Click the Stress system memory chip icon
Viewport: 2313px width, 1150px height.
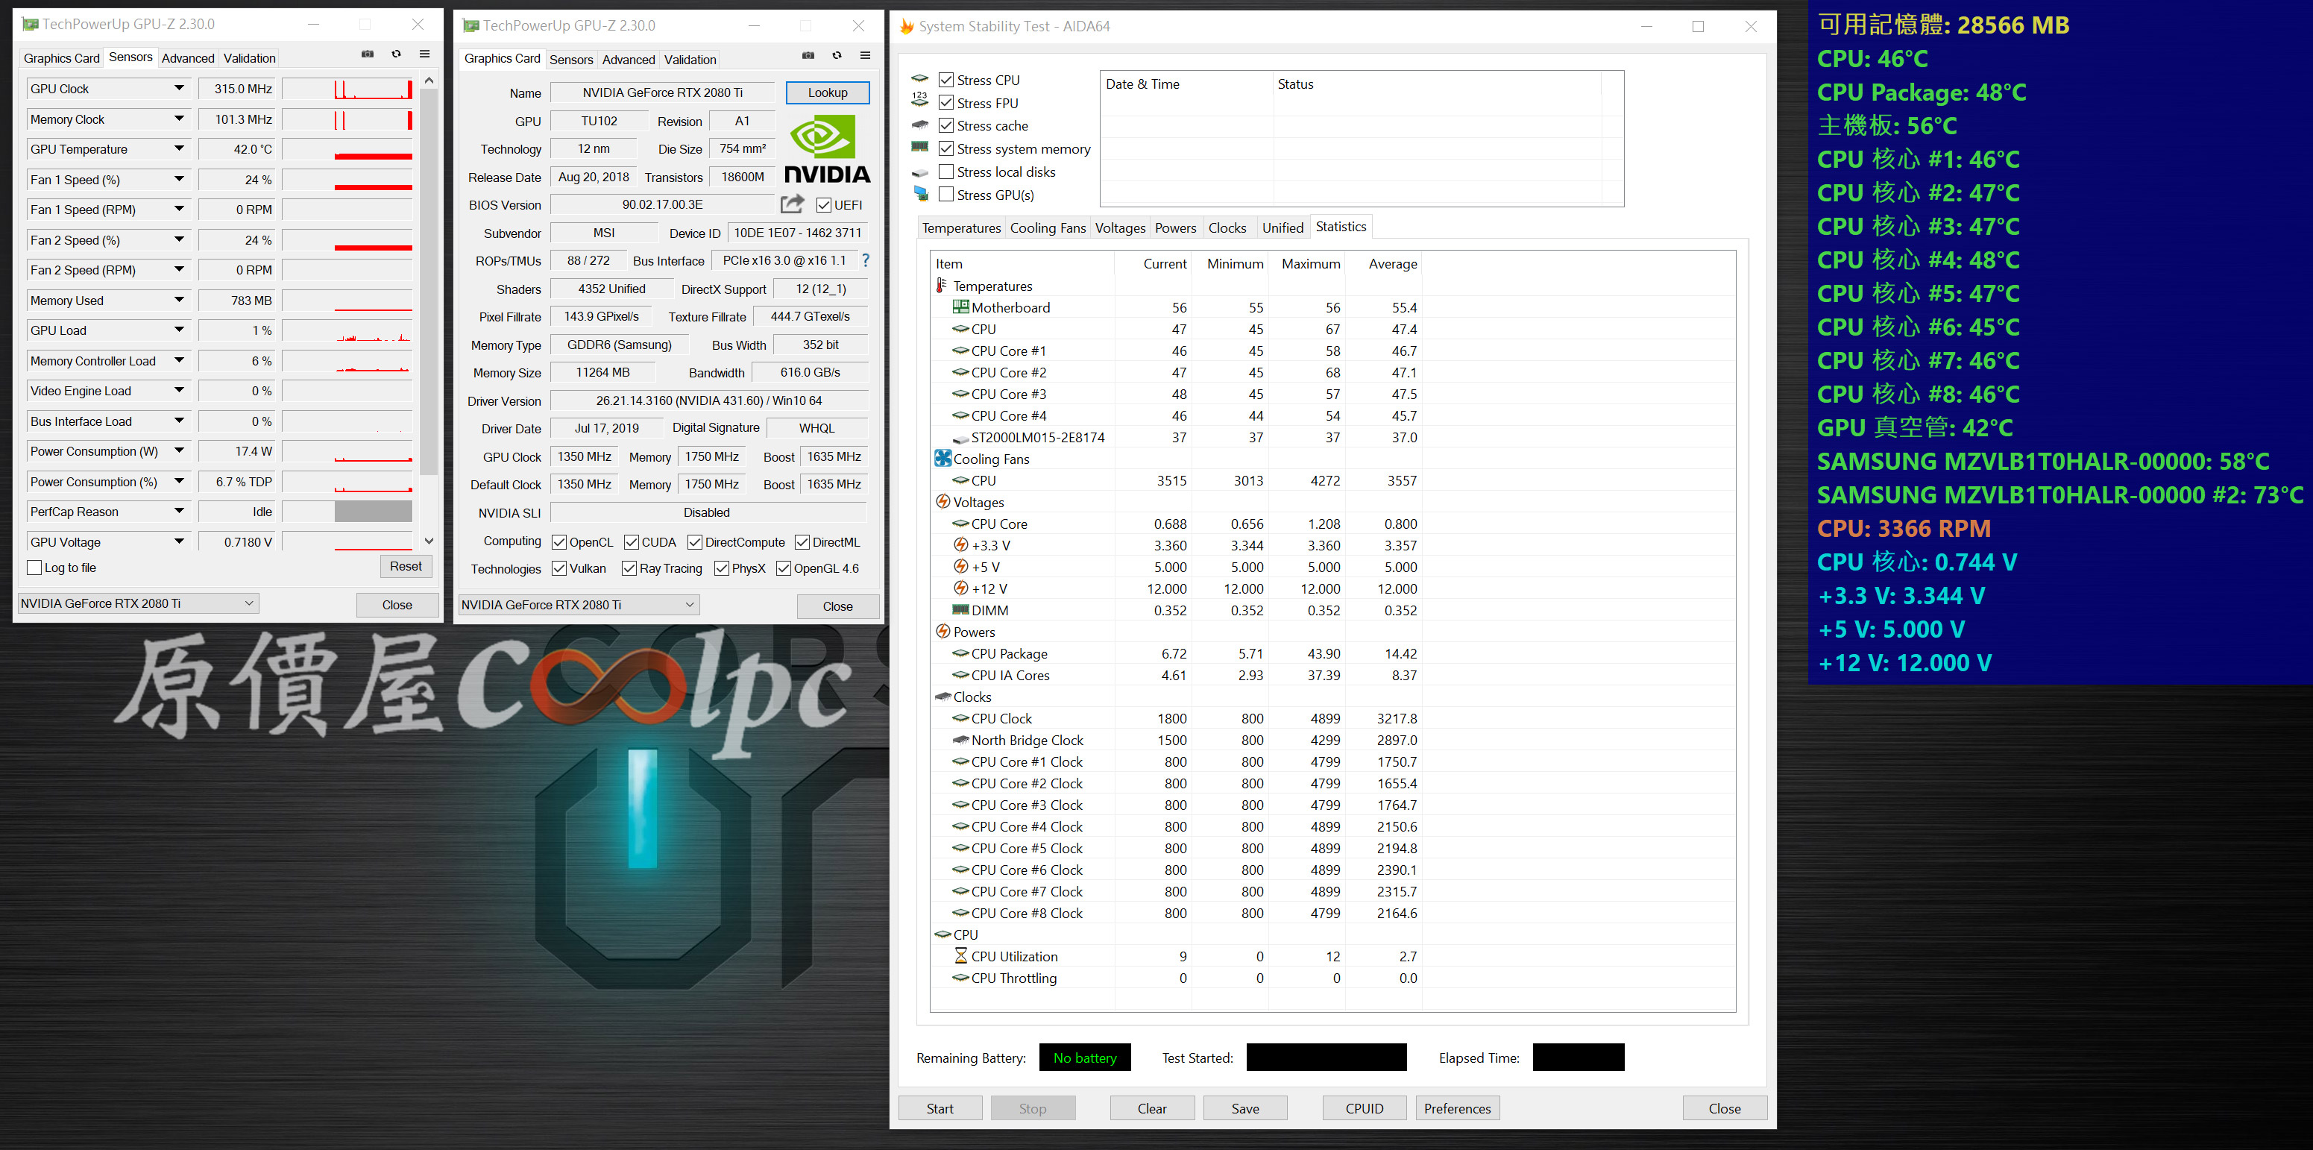pyautogui.click(x=920, y=147)
